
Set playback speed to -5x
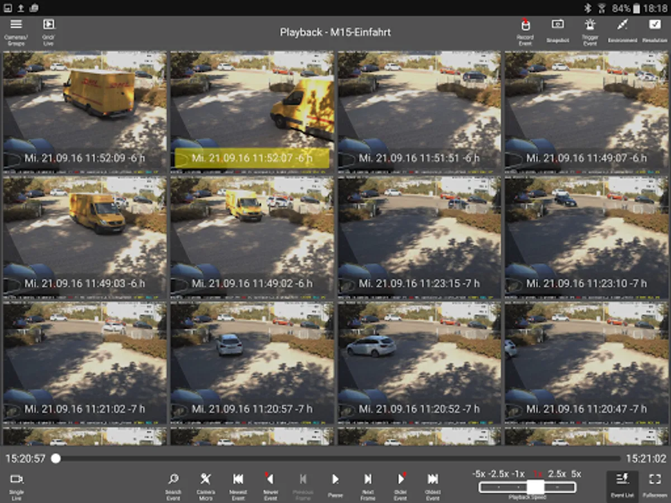pyautogui.click(x=479, y=474)
